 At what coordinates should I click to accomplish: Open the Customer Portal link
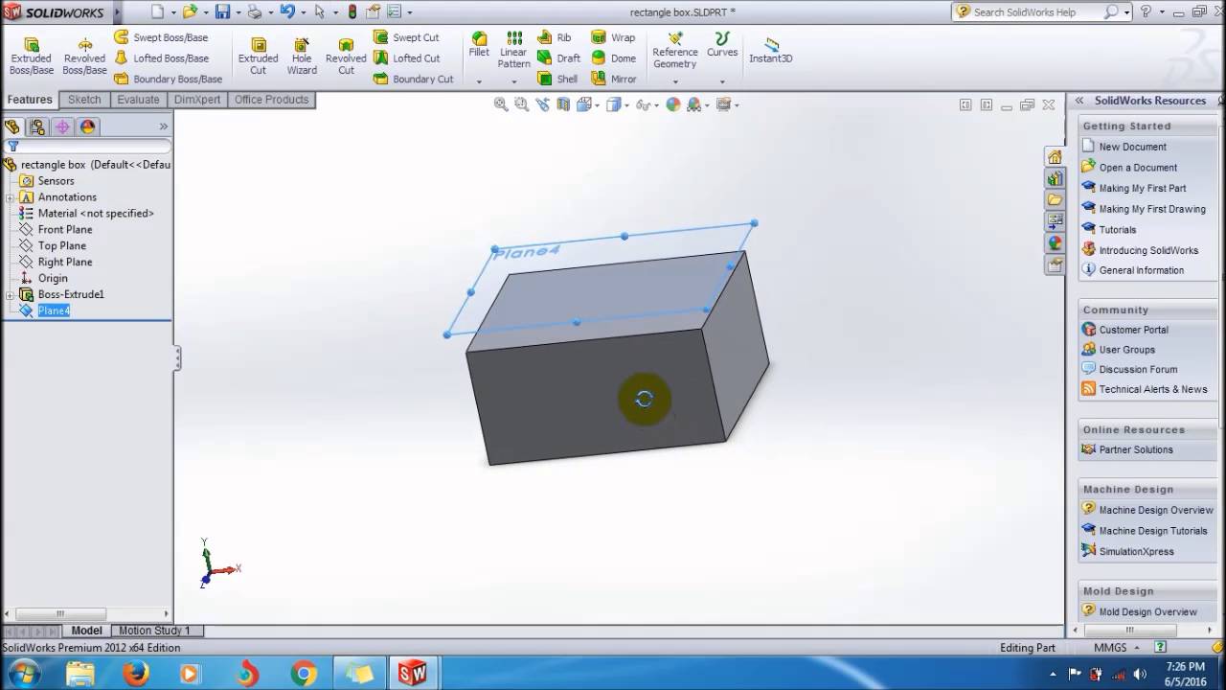(x=1133, y=330)
